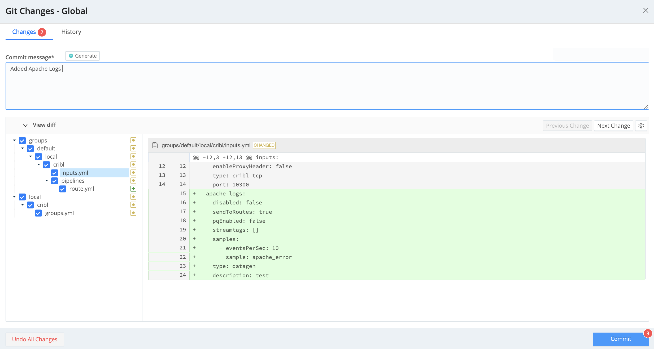The width and height of the screenshot is (654, 349).
Task: Click the modified status icon beside inputs.yml
Action: [x=133, y=173]
